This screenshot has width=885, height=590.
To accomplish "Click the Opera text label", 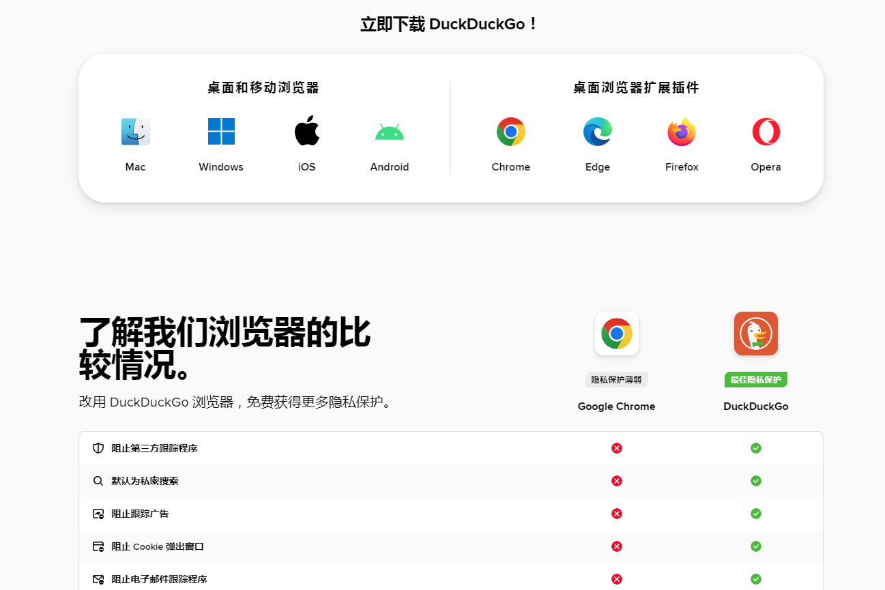I will tap(766, 167).
